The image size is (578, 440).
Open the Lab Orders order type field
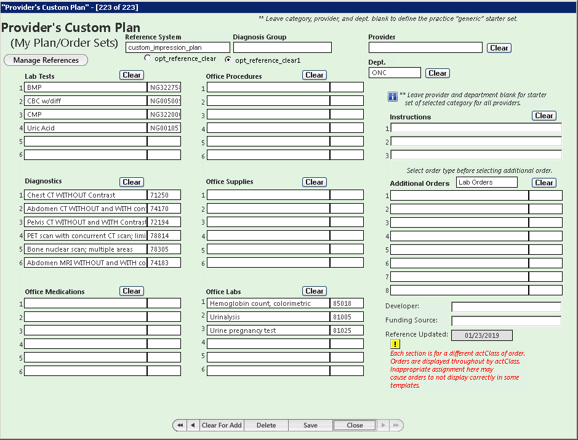pos(486,182)
